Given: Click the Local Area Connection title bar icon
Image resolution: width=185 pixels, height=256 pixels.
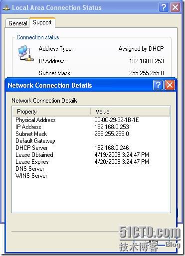Looking at the screenshot, I should coord(6,7).
